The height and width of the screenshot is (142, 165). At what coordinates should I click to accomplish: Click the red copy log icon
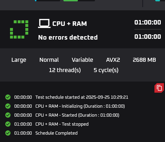pyautogui.click(x=159, y=88)
